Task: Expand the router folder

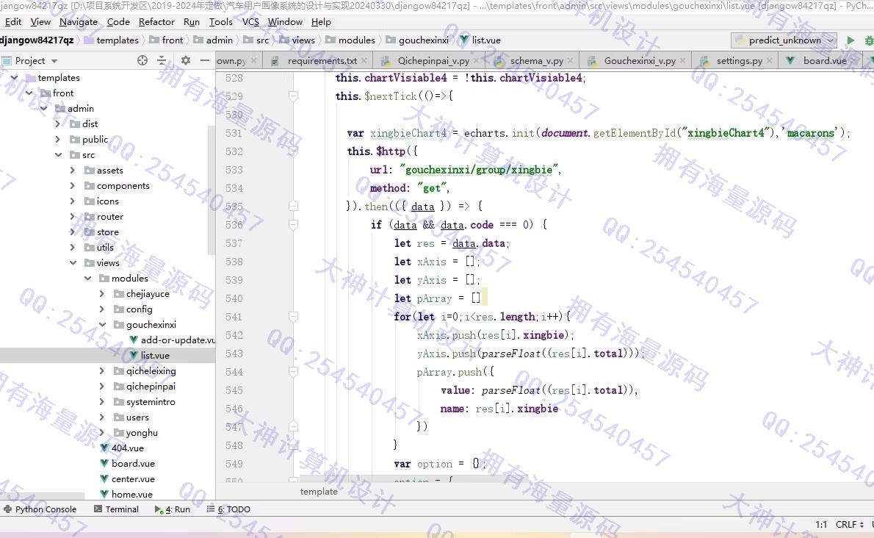Action: [73, 216]
